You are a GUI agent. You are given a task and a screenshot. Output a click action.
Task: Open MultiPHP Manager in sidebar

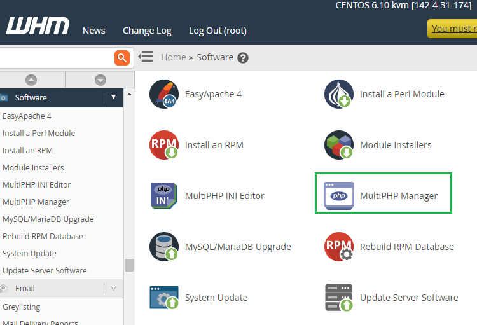pos(36,202)
